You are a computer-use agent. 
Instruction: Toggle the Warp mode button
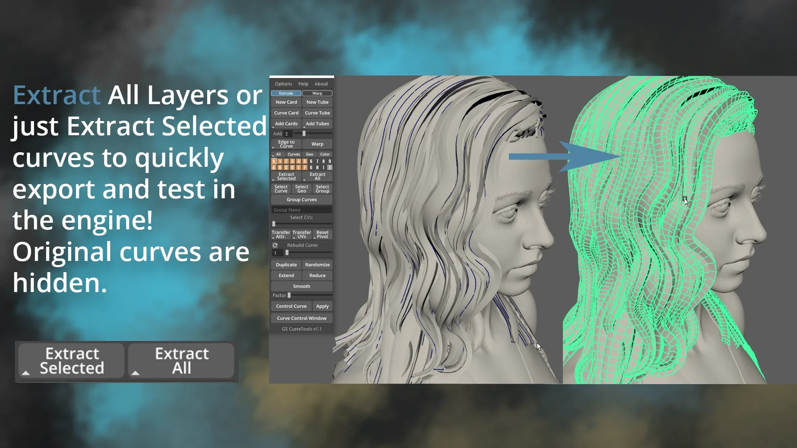(x=318, y=93)
